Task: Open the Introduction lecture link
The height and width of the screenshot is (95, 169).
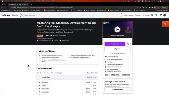Action: click(x=45, y=82)
